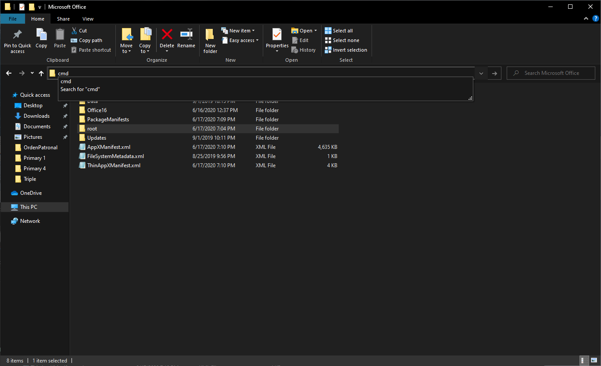Click the Cut scissors command
The height and width of the screenshot is (366, 601).
pos(79,31)
